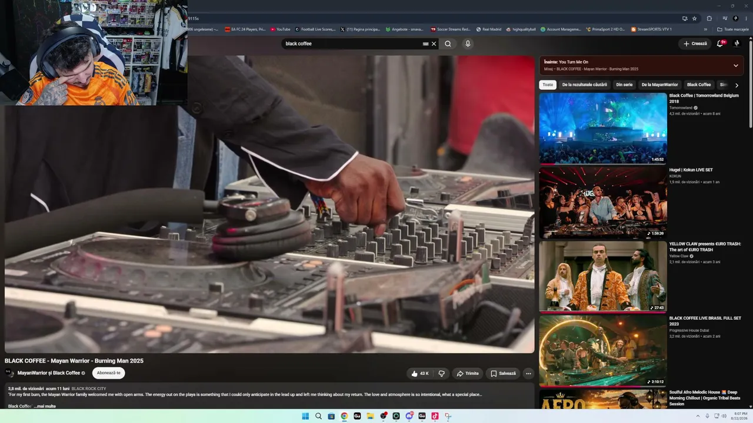Expand the 'You Turn Me On' playlist panel
Screen dimensions: 753x423
tap(735, 65)
